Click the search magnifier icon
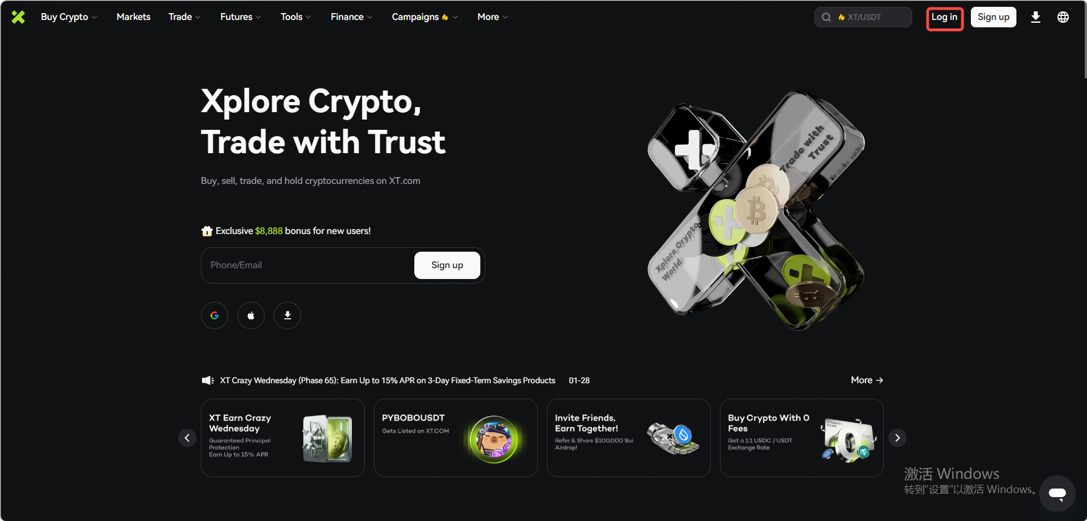The image size is (1087, 521). coord(826,17)
